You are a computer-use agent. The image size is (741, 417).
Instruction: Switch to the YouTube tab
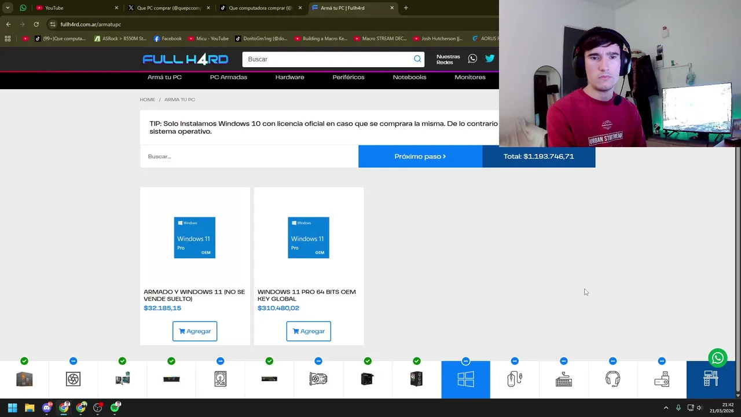76,8
